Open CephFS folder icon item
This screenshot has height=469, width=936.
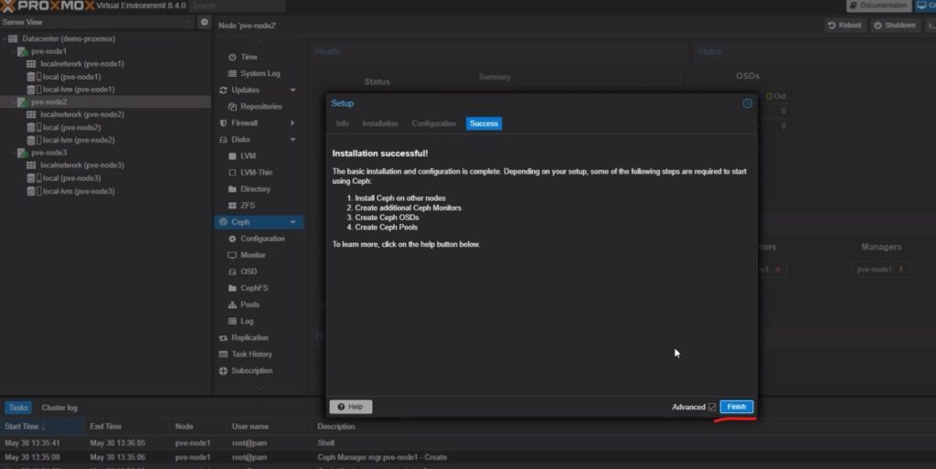[x=232, y=288]
